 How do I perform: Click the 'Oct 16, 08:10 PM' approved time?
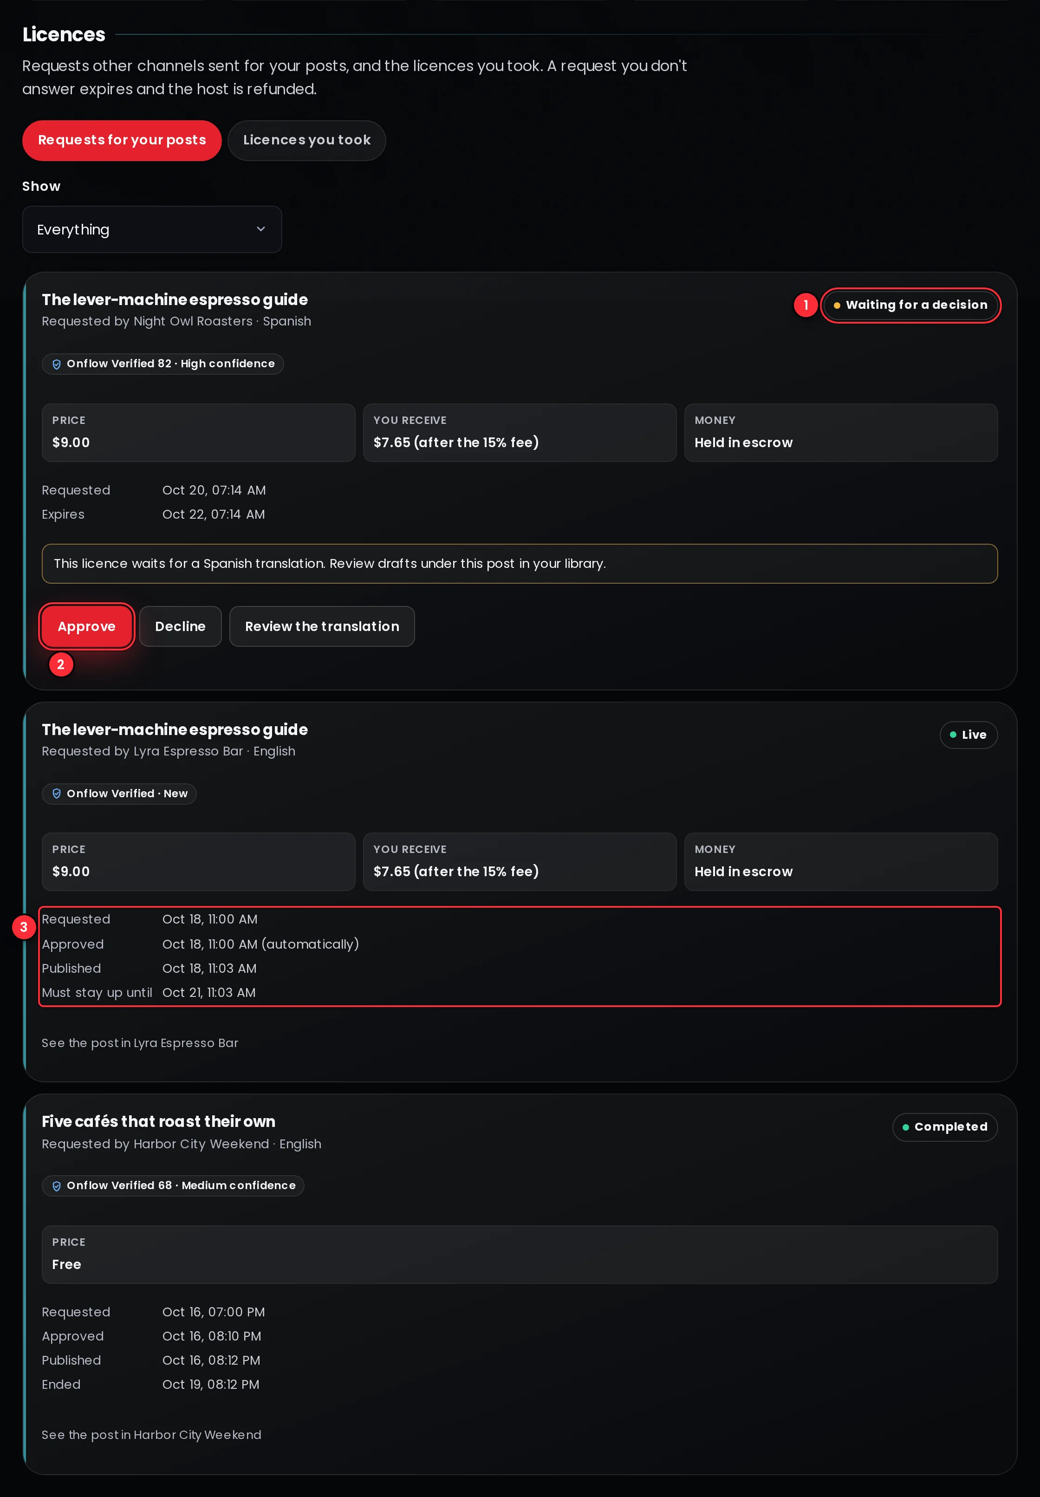[212, 1336]
